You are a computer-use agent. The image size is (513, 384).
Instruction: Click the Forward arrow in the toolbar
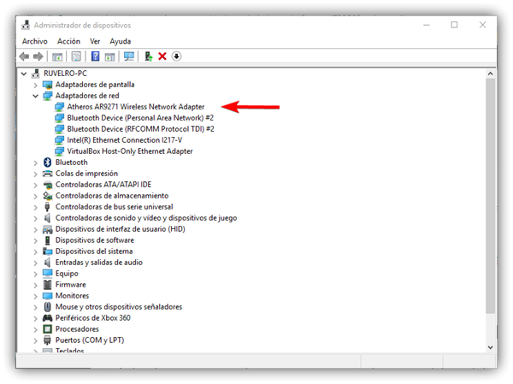(x=38, y=56)
